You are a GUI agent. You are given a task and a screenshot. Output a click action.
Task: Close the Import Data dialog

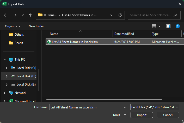coord(180,4)
